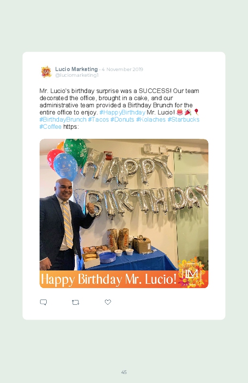The image size is (248, 383).
Task: Follow the #Donuts hashtag link
Action: point(122,119)
